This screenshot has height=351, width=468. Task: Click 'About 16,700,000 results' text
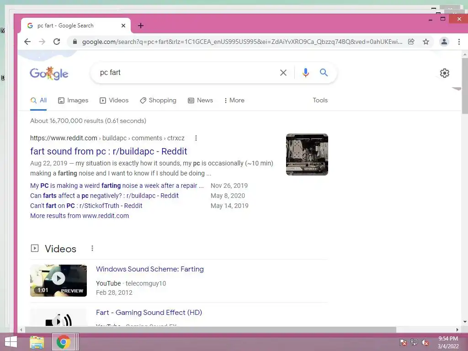coord(88,121)
